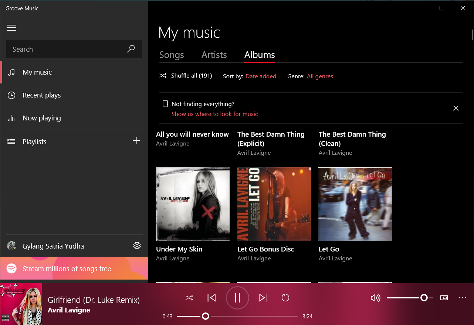Skip to the next track

tap(263, 298)
